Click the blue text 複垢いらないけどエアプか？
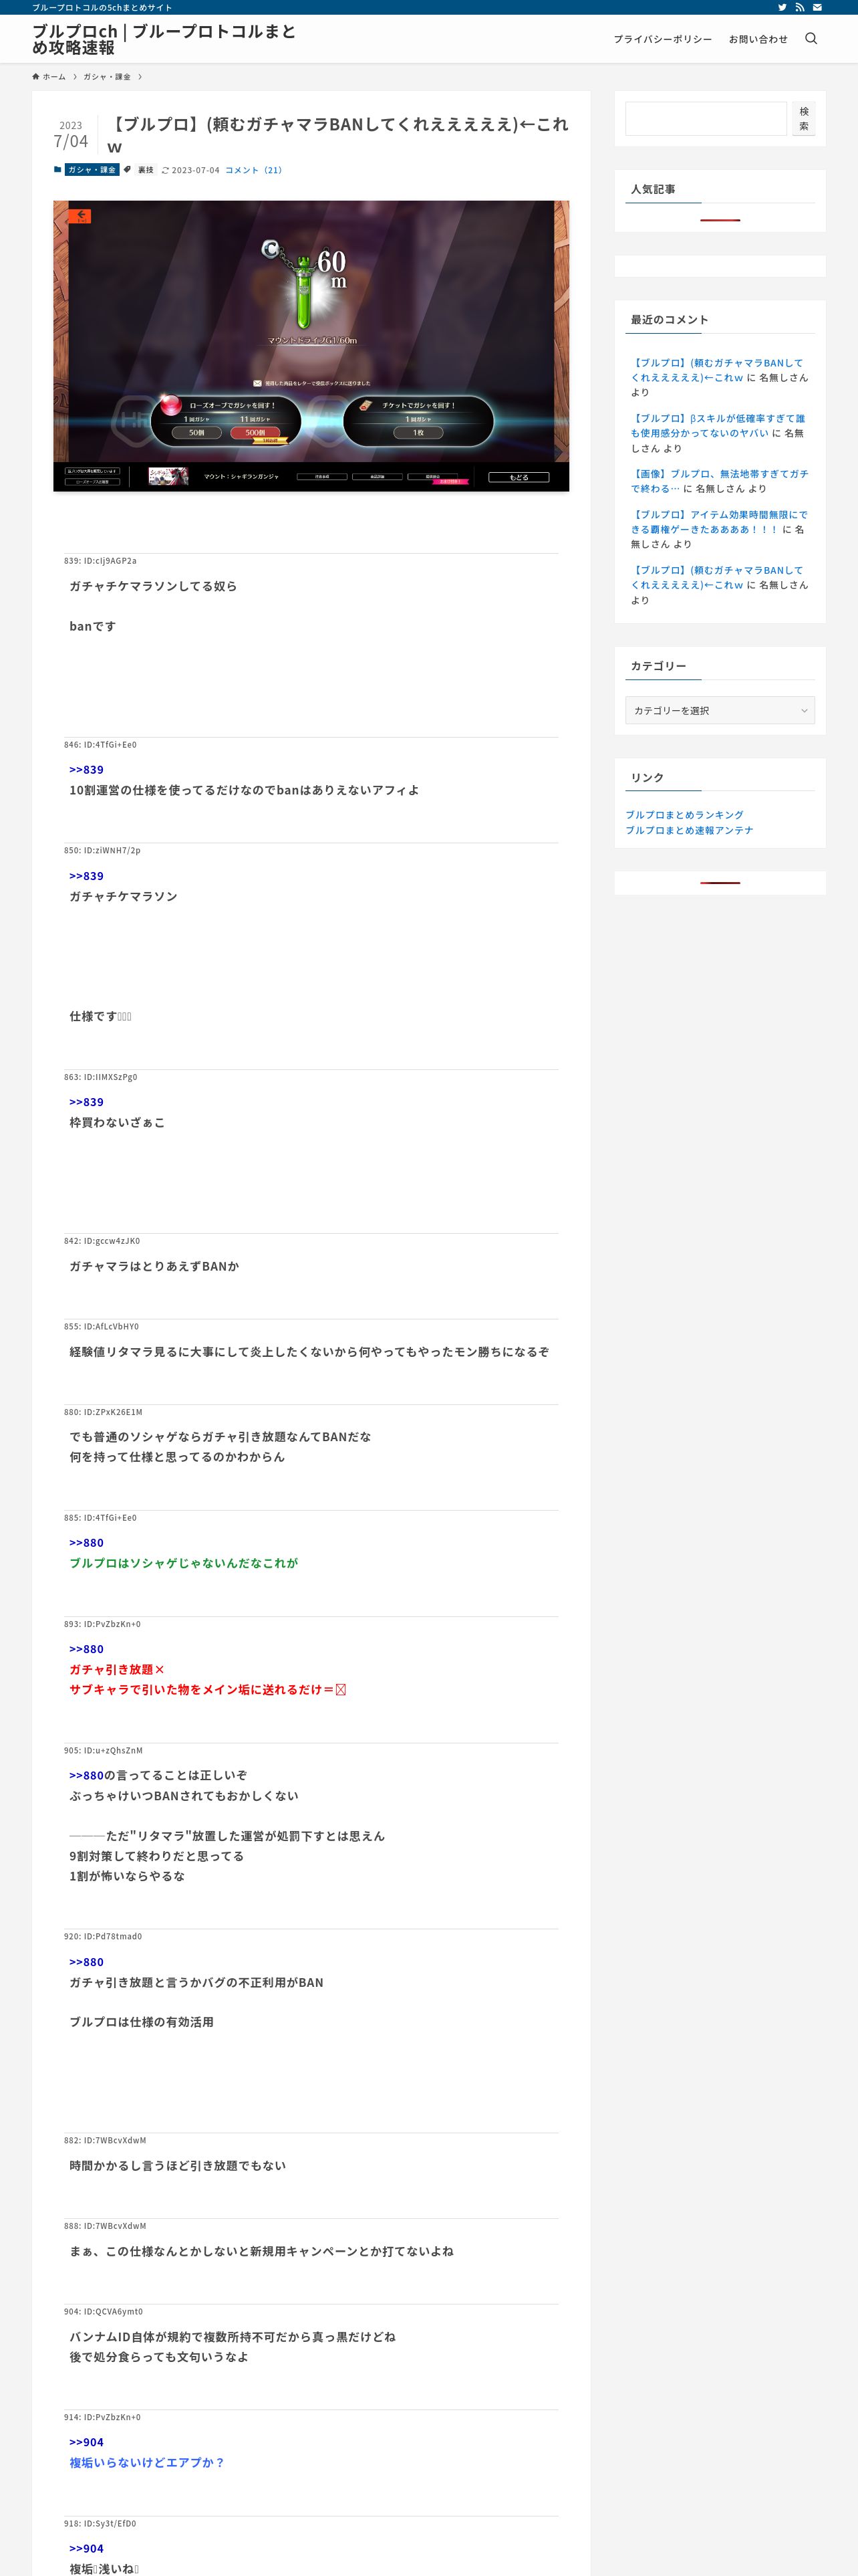This screenshot has height=2576, width=858. click(147, 2462)
